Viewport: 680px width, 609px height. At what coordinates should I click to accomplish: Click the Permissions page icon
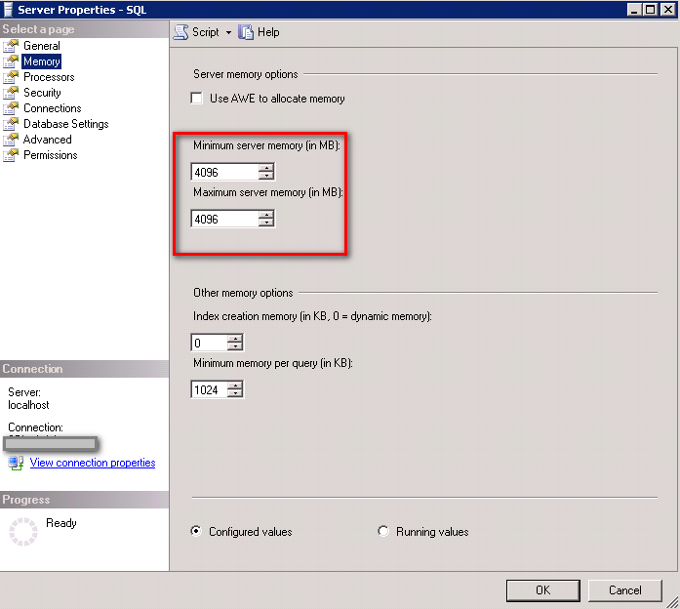click(x=11, y=155)
